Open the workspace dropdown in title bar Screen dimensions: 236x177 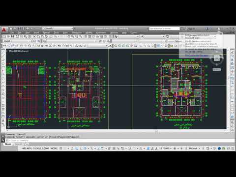coord(58,29)
